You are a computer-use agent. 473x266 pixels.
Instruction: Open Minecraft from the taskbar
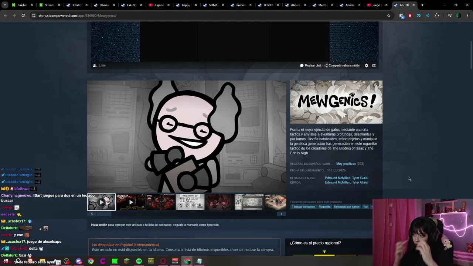[x=127, y=261]
